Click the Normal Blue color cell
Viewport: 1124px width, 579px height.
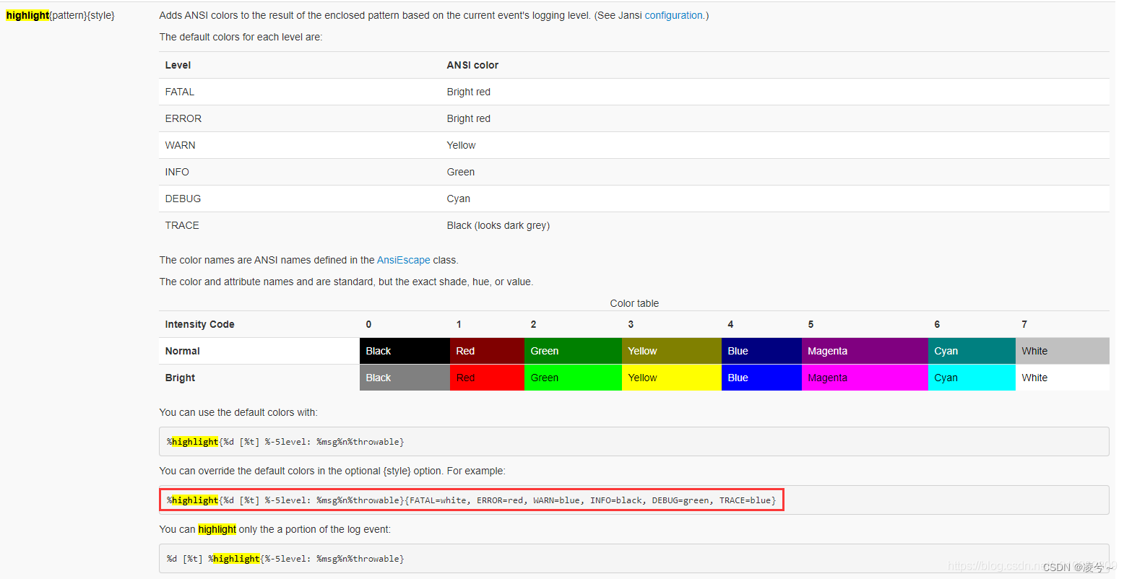[761, 351]
